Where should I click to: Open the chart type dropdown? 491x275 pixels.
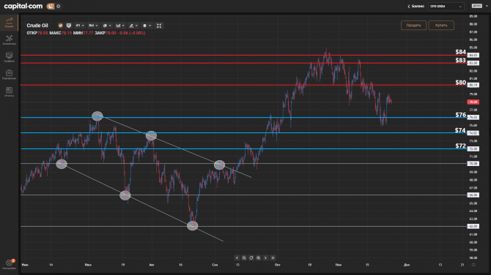(x=107, y=26)
